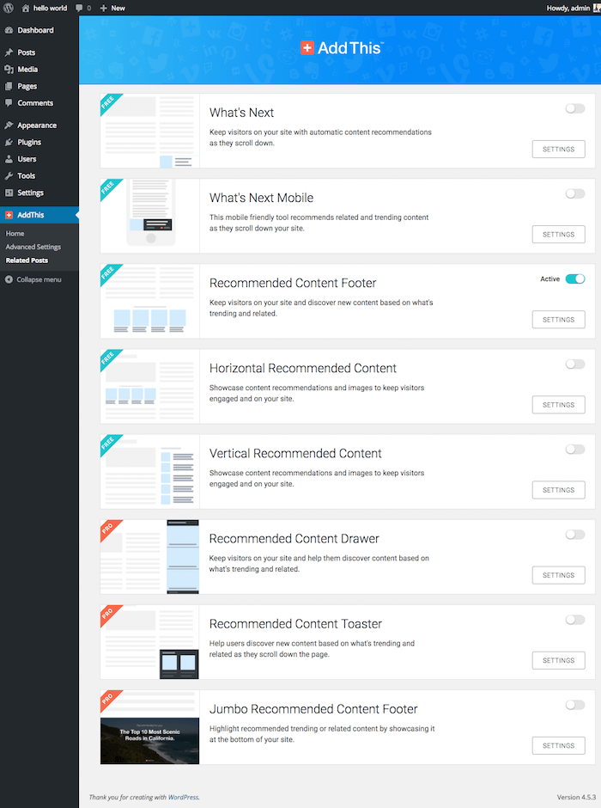Viewport: 601px width, 808px height.
Task: Open the Posts menu
Action: point(39,52)
